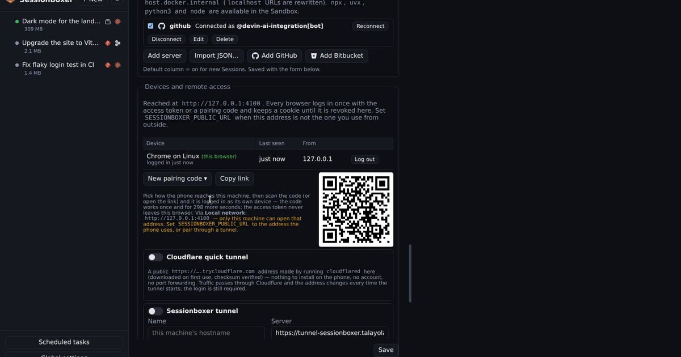The image size is (681, 357).
Task: Click the '309 MB' size label
Action: click(33, 29)
